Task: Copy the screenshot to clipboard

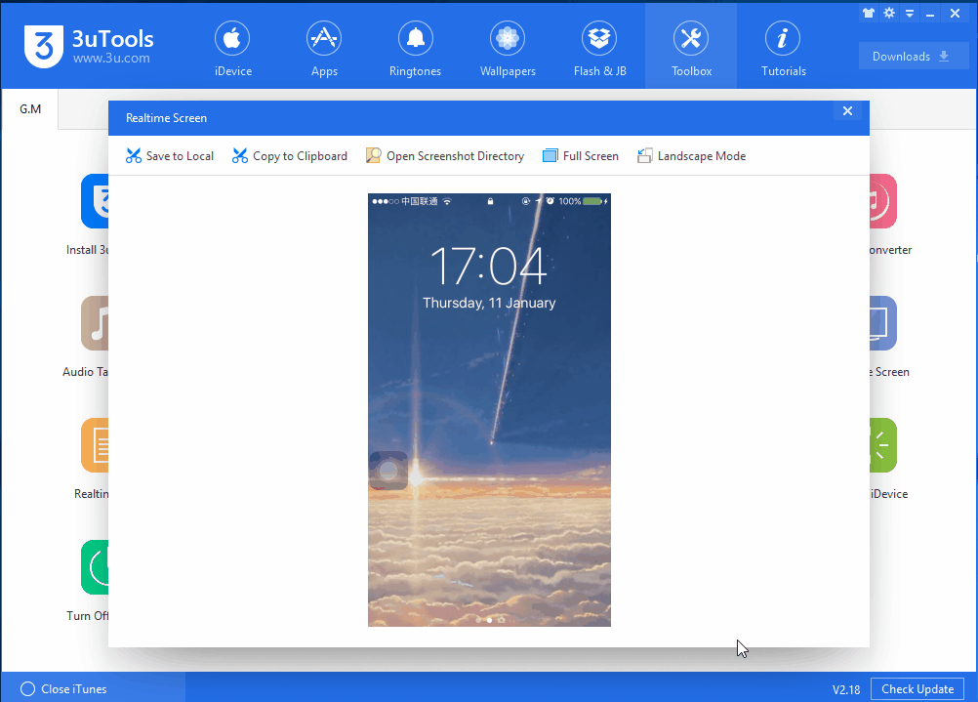Action: [290, 156]
